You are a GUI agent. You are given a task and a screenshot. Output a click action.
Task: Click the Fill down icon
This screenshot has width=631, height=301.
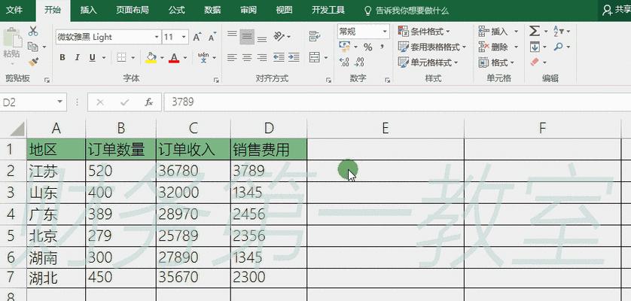[x=535, y=47]
